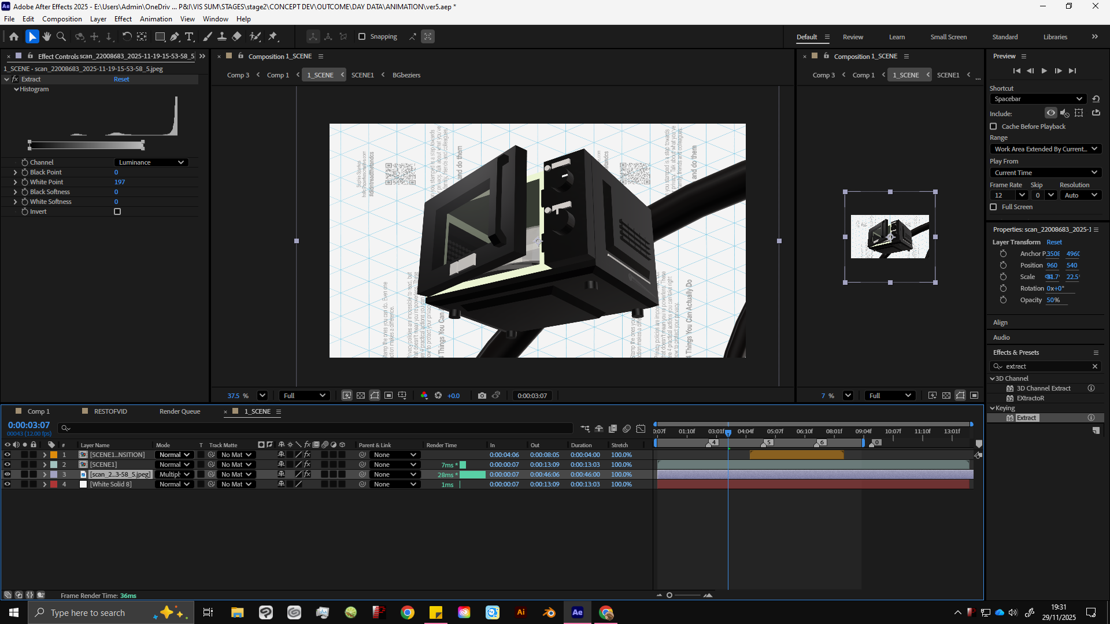Image resolution: width=1110 pixels, height=624 pixels.
Task: Reset the Extract effect
Action: [x=121, y=79]
